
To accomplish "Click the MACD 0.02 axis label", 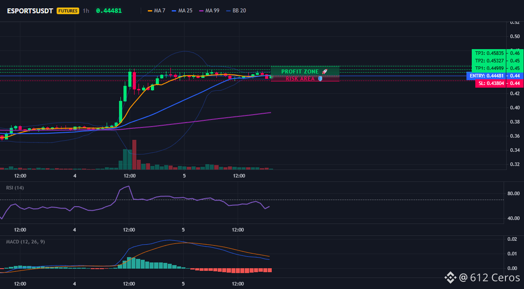I will (x=512, y=239).
